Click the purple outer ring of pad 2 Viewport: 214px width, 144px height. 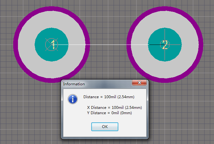pos(200,45)
